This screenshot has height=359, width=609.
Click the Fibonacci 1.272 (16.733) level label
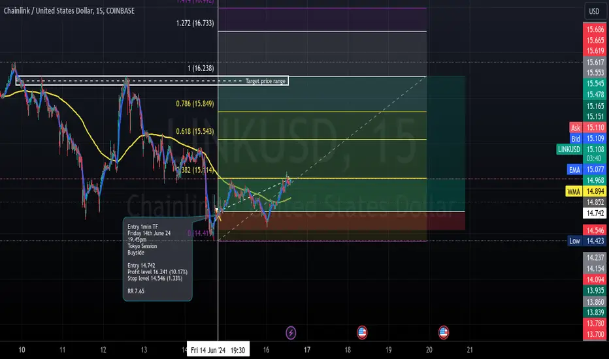(x=195, y=23)
